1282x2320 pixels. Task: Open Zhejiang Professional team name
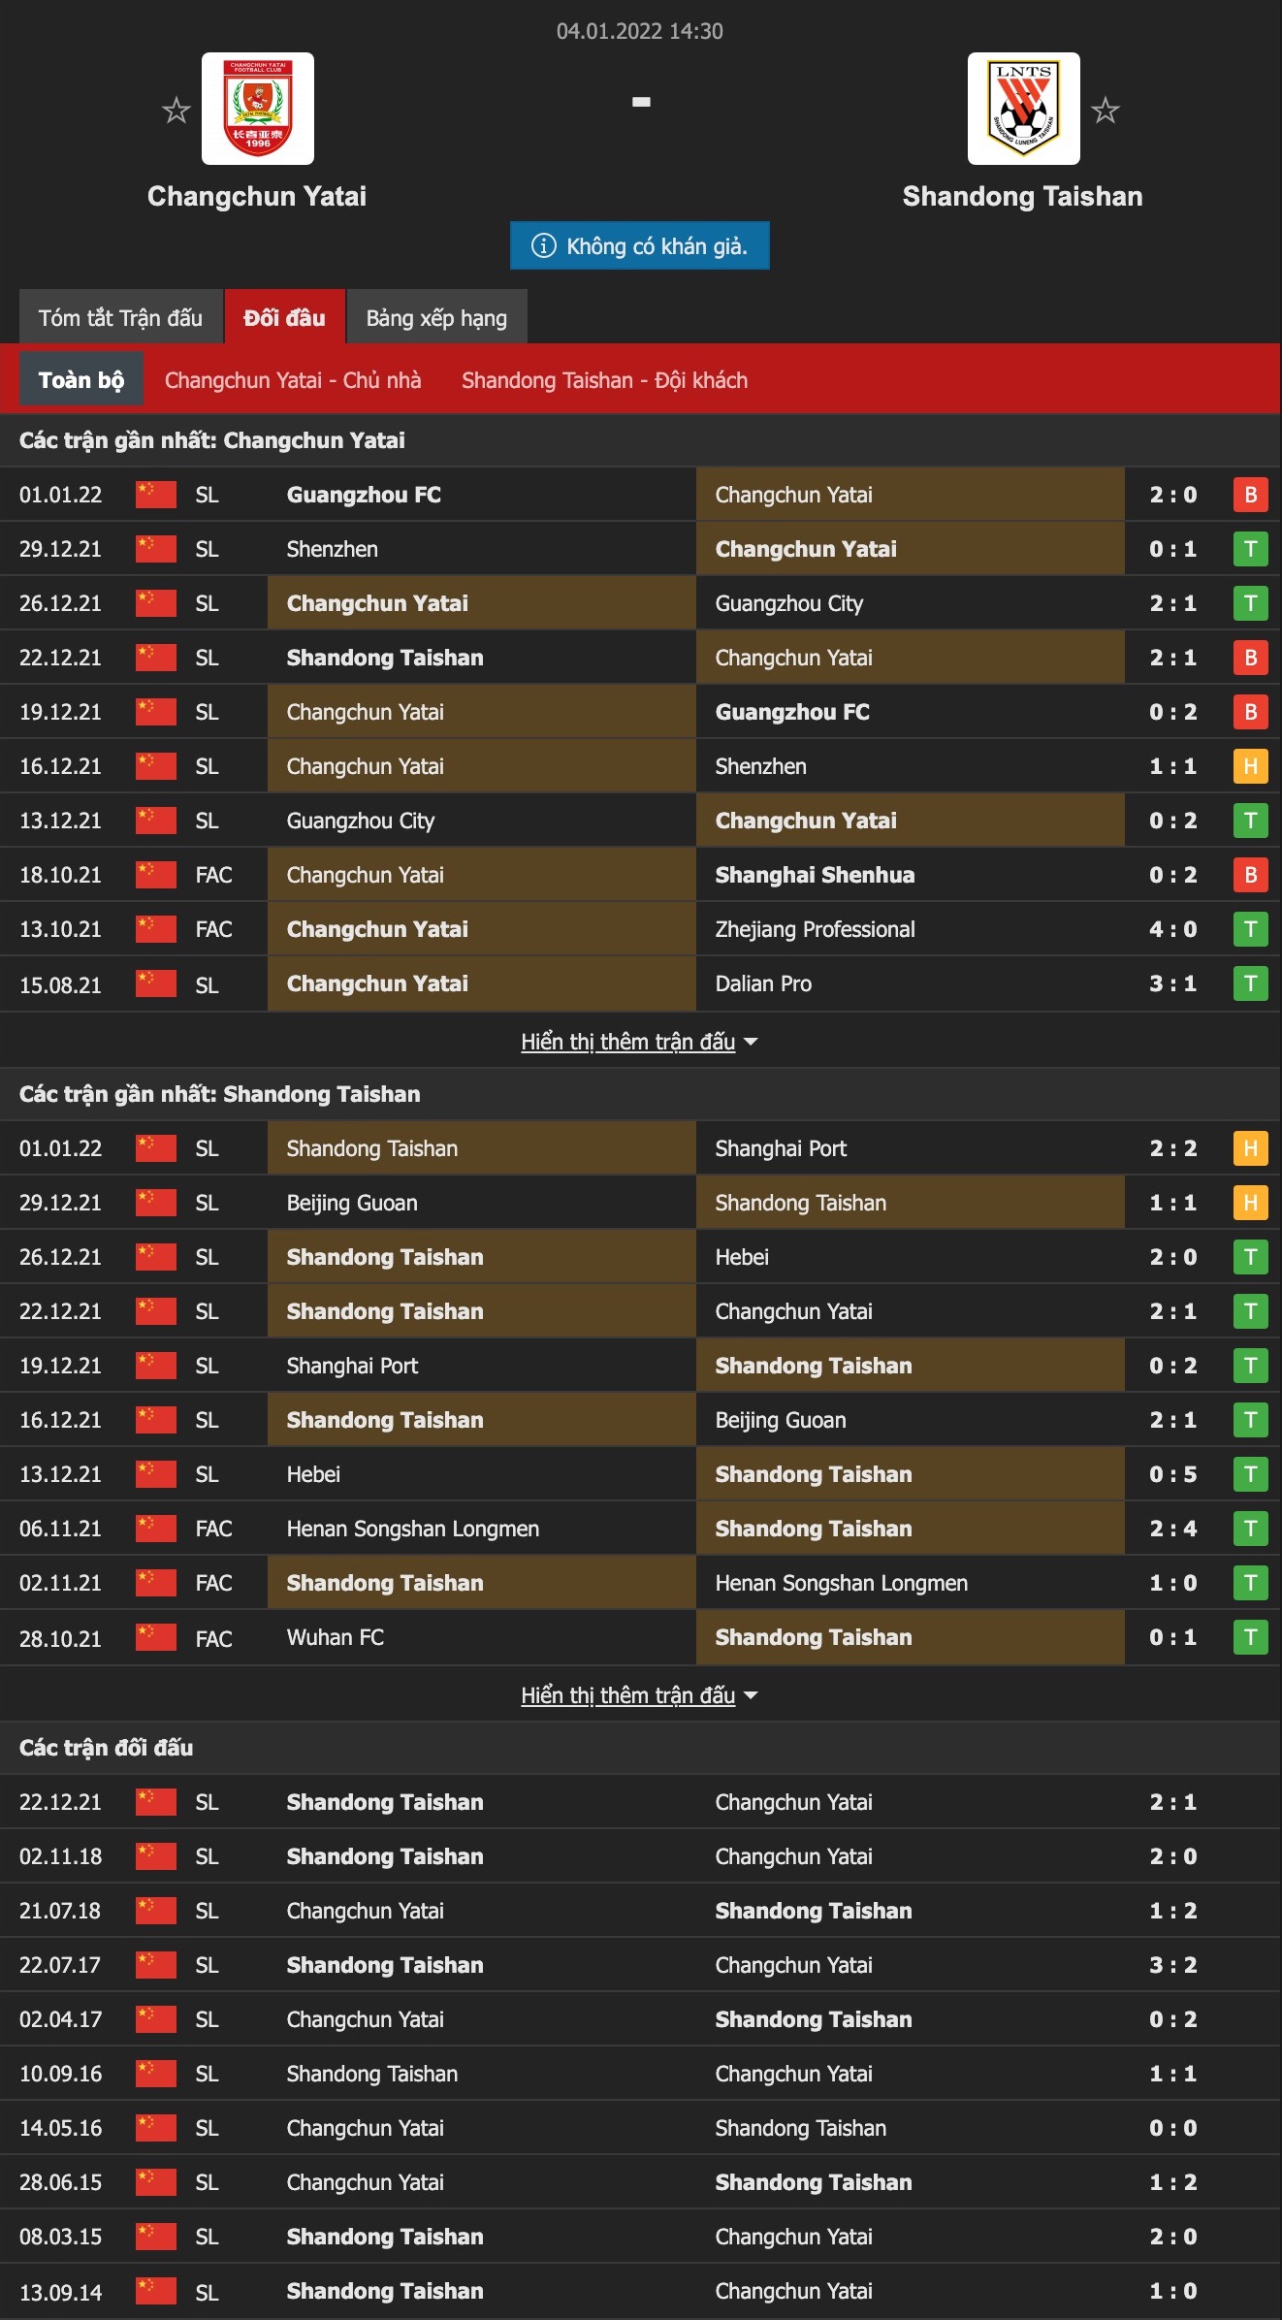coord(815,929)
